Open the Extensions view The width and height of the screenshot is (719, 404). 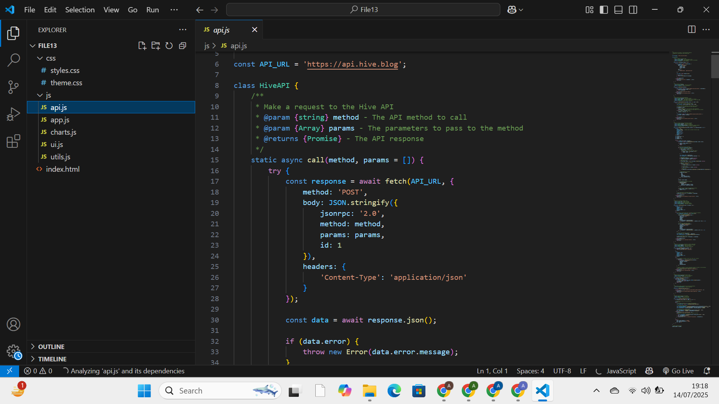click(13, 141)
